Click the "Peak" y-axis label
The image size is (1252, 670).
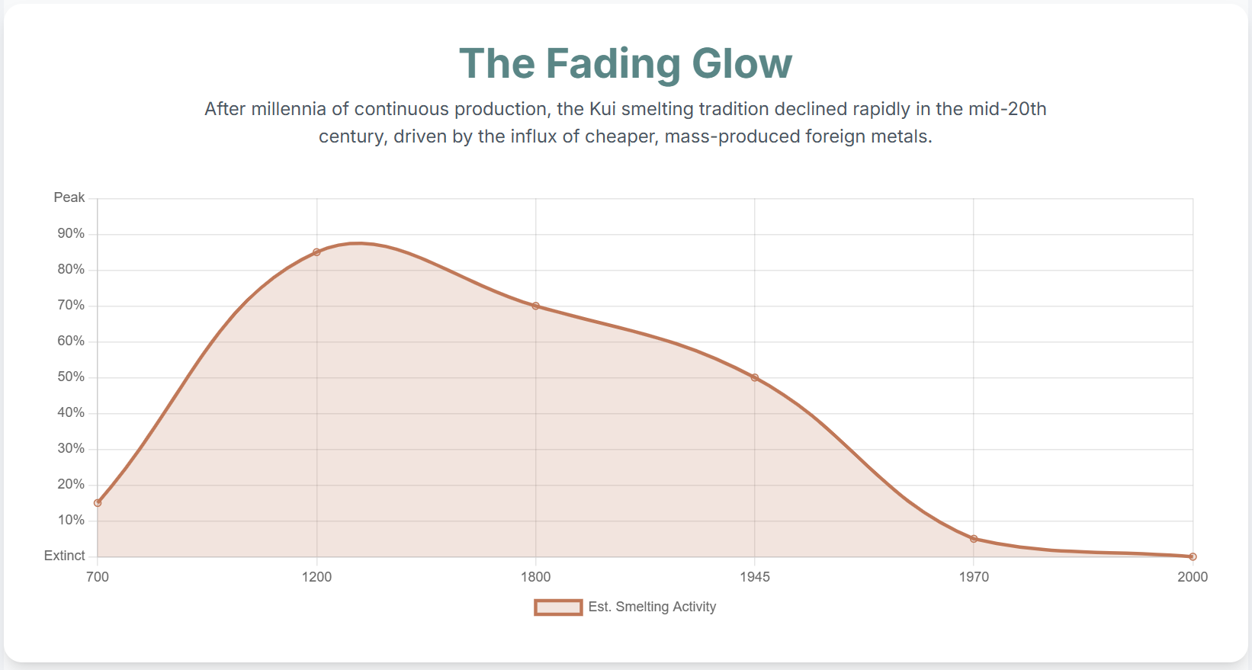[69, 197]
